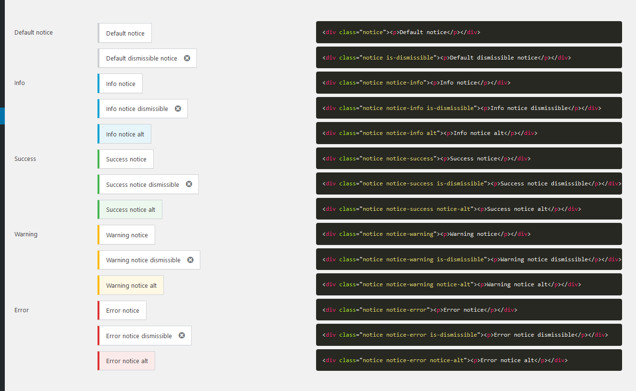The width and height of the screenshot is (636, 391).
Task: Click the Error notice alt code block
Action: click(x=469, y=360)
